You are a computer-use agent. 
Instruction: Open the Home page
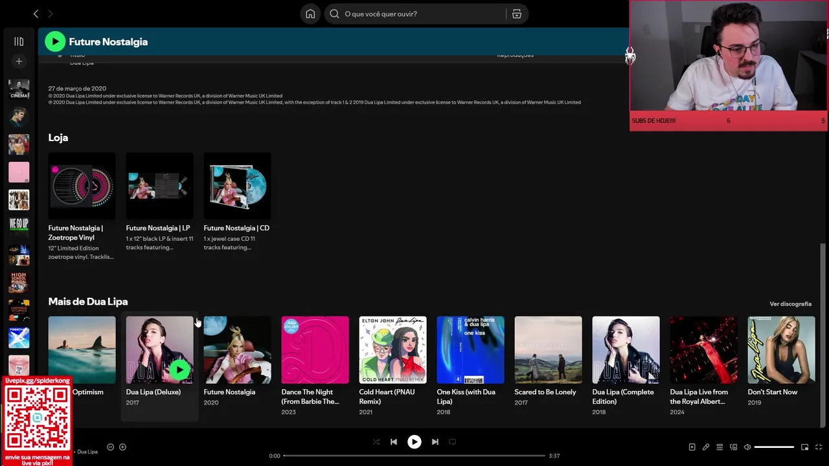point(310,14)
